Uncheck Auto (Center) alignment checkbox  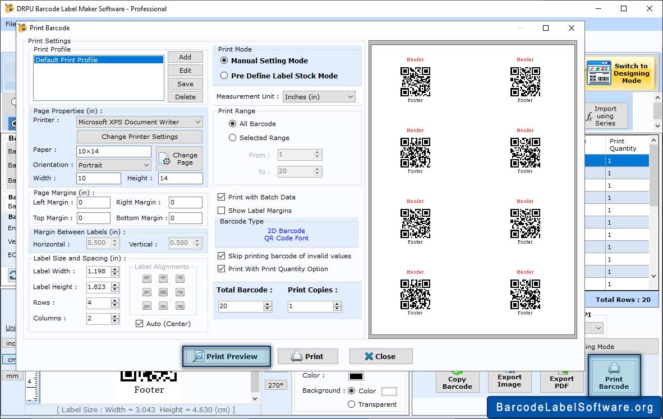click(x=139, y=324)
